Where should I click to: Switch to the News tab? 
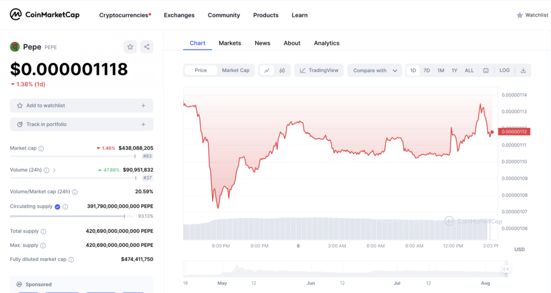[x=263, y=43]
